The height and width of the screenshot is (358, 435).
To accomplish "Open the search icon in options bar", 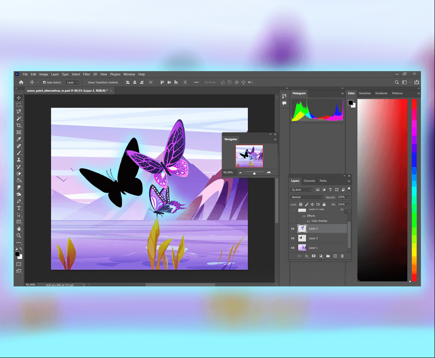I will pyautogui.click(x=397, y=82).
